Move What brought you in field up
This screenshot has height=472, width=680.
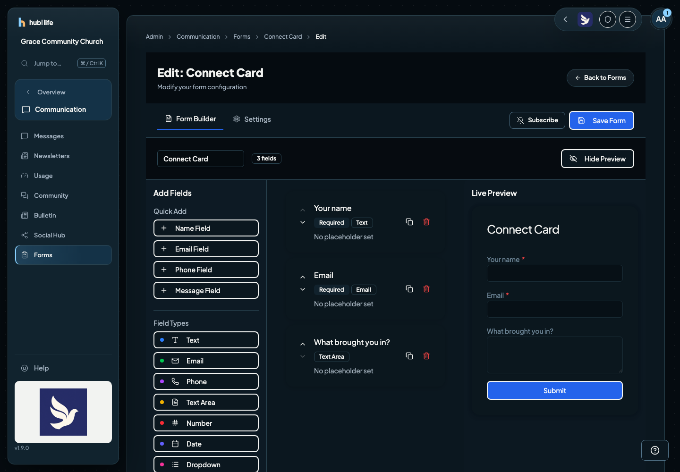pyautogui.click(x=303, y=344)
